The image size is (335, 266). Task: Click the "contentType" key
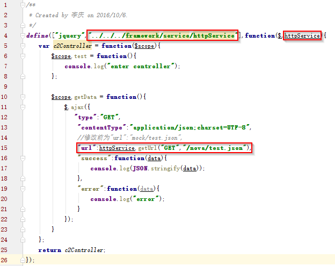(102, 128)
